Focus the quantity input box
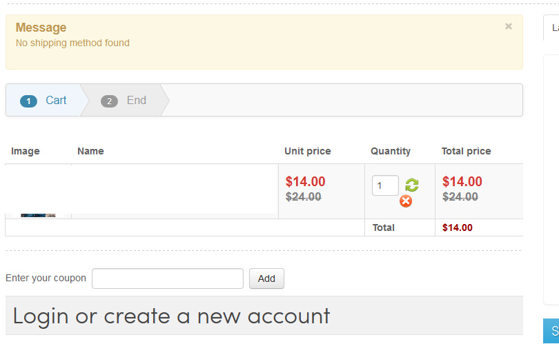The height and width of the screenshot is (344, 559). tap(385, 185)
